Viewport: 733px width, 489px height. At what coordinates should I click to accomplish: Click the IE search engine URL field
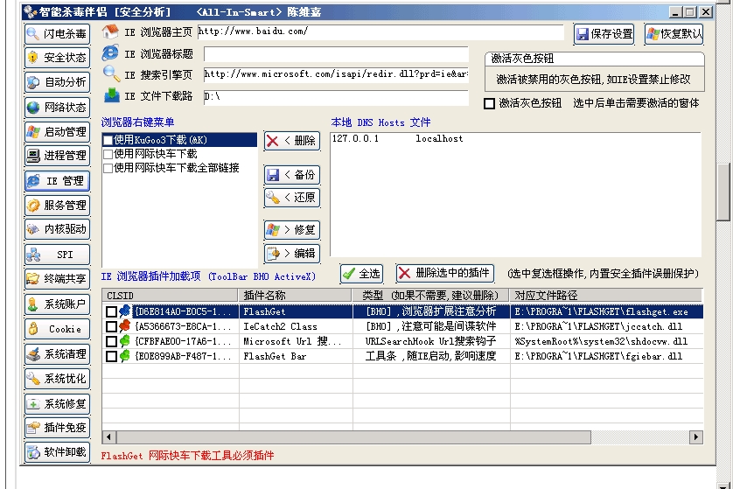pyautogui.click(x=336, y=74)
